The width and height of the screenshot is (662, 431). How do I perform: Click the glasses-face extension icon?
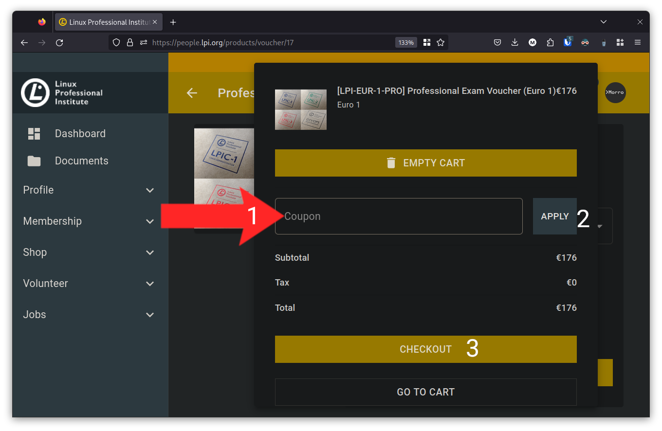click(585, 43)
